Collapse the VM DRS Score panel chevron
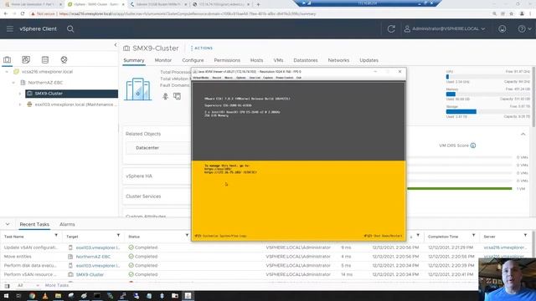The image size is (536, 301). click(523, 134)
